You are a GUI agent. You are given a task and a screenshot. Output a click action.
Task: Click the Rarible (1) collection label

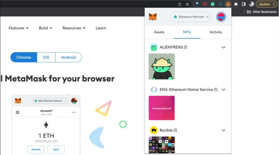[168, 130]
